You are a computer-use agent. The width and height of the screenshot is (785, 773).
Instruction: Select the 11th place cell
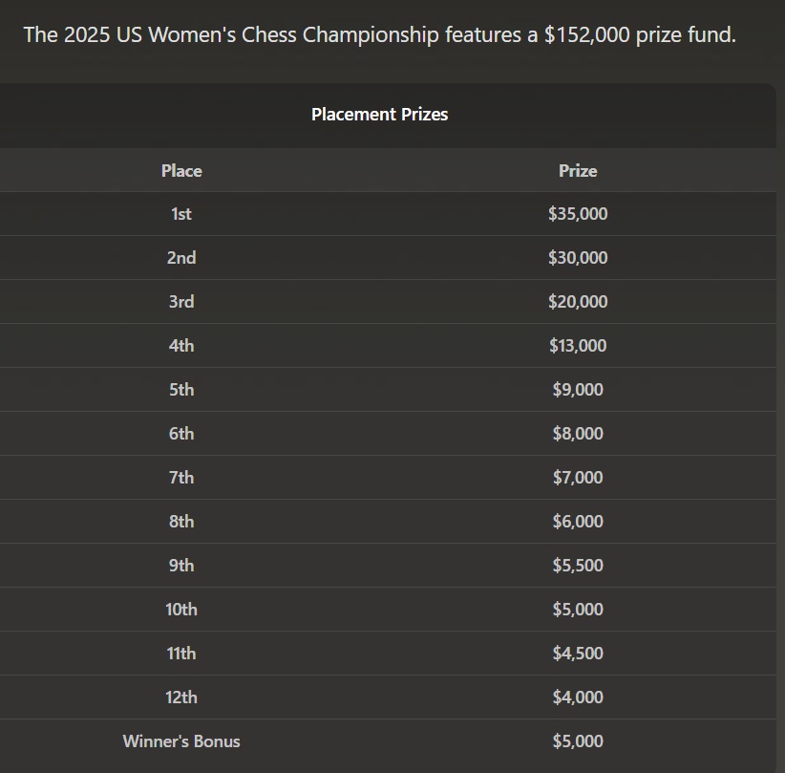pyautogui.click(x=181, y=654)
